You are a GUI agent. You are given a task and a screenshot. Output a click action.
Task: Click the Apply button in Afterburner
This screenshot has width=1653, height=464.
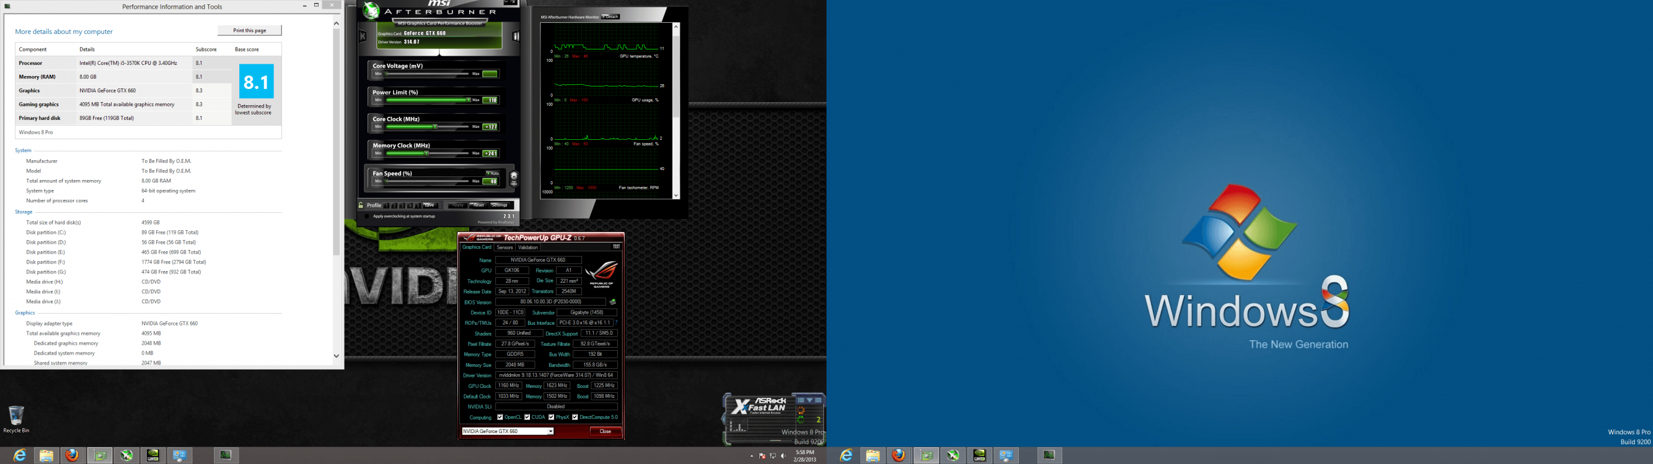[x=458, y=206]
